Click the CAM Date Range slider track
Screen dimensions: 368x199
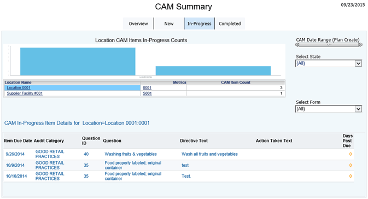coord(329,45)
